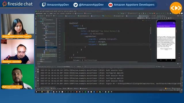Open the File menu in Android Studio

38,11
